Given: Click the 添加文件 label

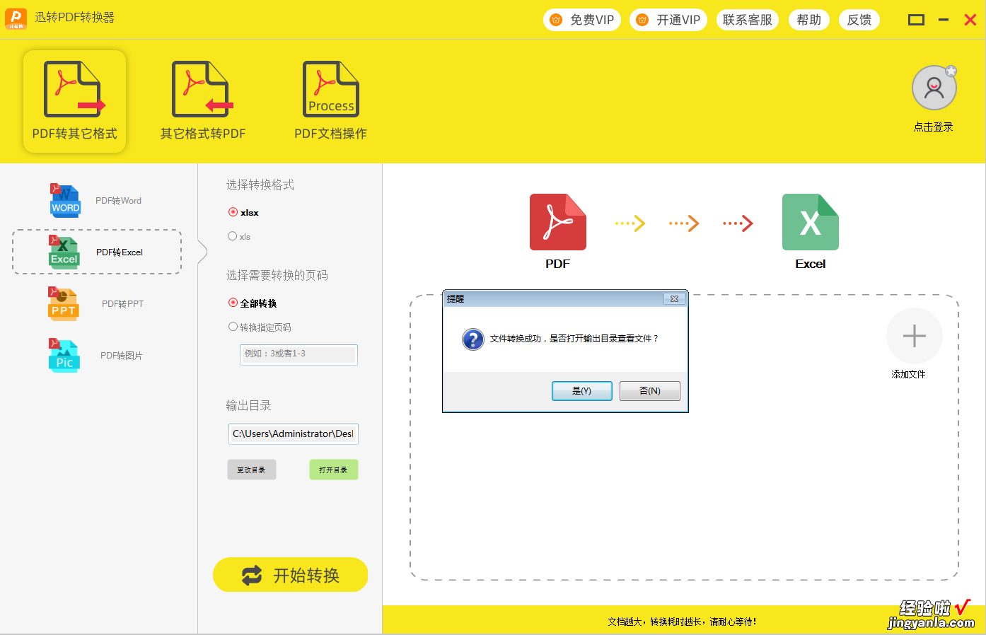Looking at the screenshot, I should (x=909, y=375).
